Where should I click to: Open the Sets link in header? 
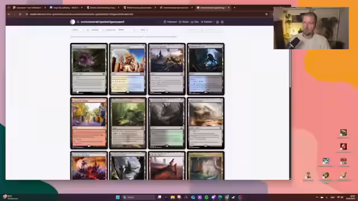[x=195, y=22]
